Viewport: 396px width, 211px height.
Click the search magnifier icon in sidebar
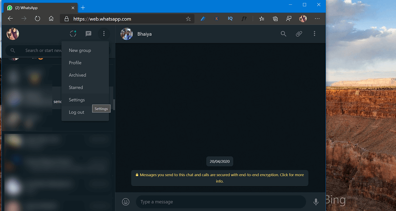click(x=13, y=51)
